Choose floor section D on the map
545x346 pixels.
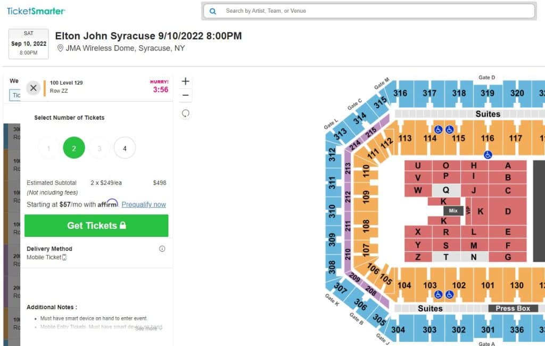(x=508, y=211)
